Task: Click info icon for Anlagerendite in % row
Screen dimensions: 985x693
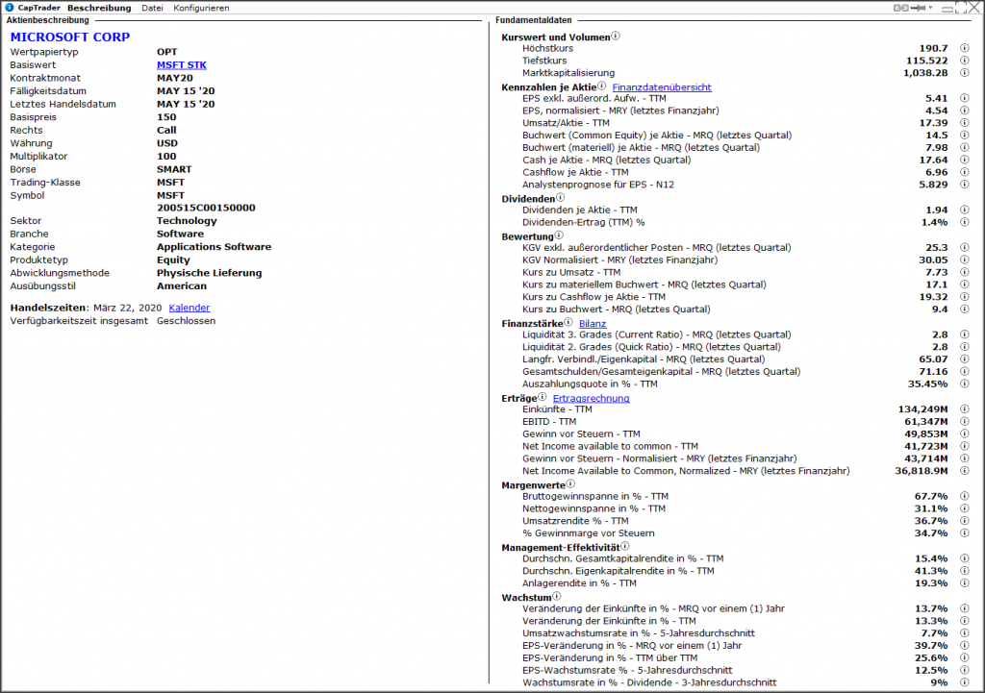Action: tap(964, 583)
